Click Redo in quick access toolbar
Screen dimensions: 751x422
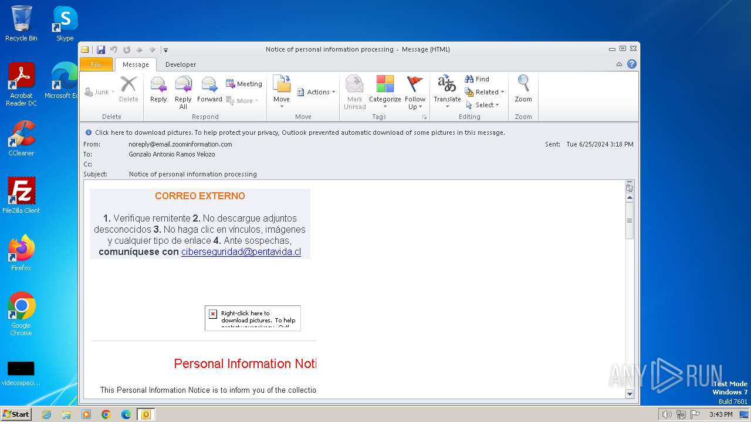(127, 50)
